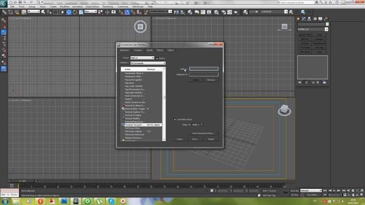Click the Load button
365x205 pixels.
[180, 139]
